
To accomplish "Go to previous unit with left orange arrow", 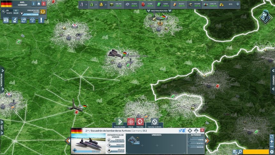I will click(x=68, y=141).
